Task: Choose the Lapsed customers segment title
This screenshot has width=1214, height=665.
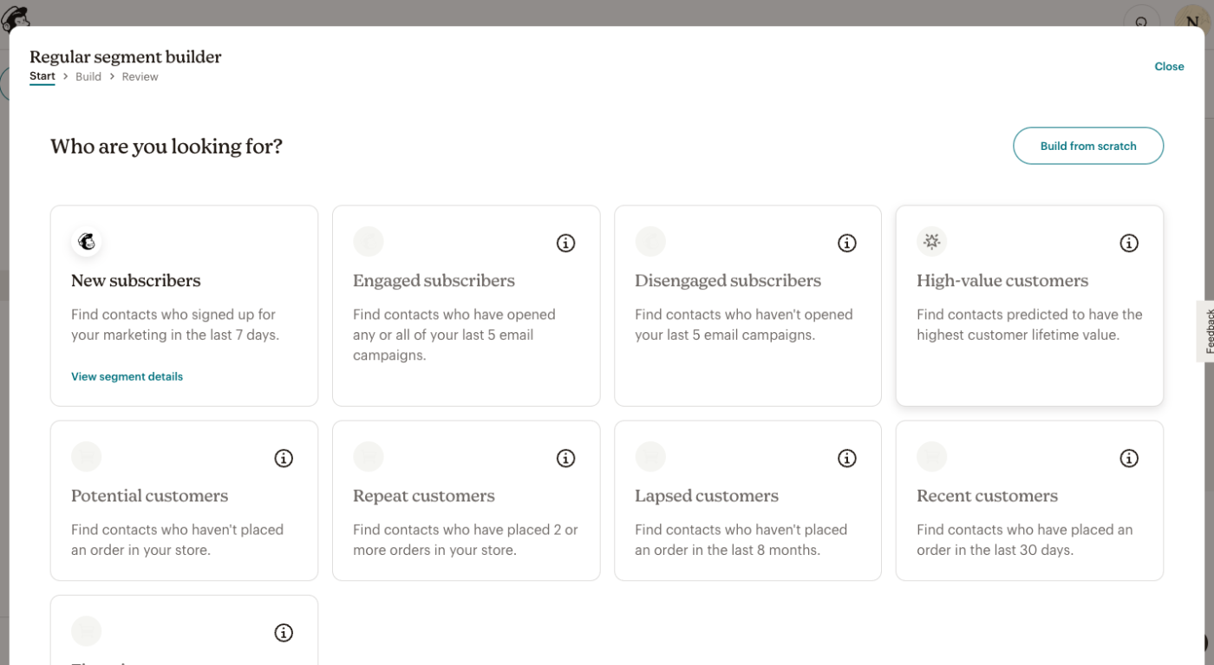Action: [x=707, y=496]
